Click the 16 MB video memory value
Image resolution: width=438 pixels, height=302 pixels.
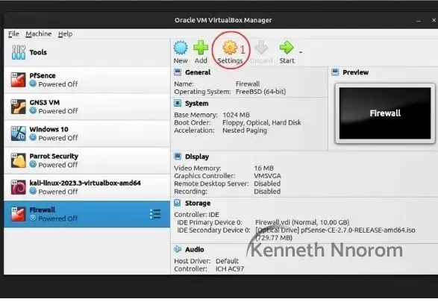coord(263,168)
